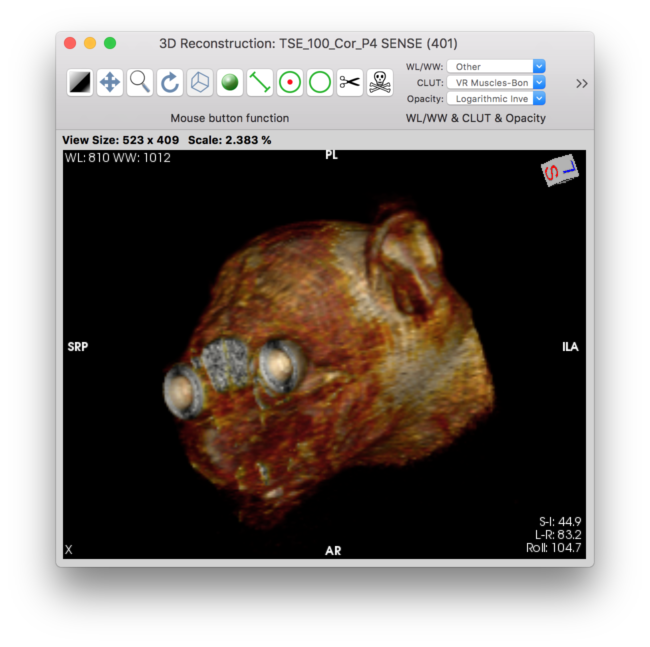Minimize the 3D Reconstruction window
Screen dimensions: 650x647
coord(90,43)
